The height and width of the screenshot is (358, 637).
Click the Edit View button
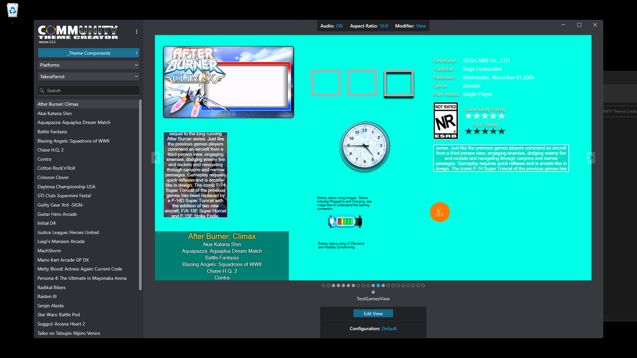[x=373, y=314]
